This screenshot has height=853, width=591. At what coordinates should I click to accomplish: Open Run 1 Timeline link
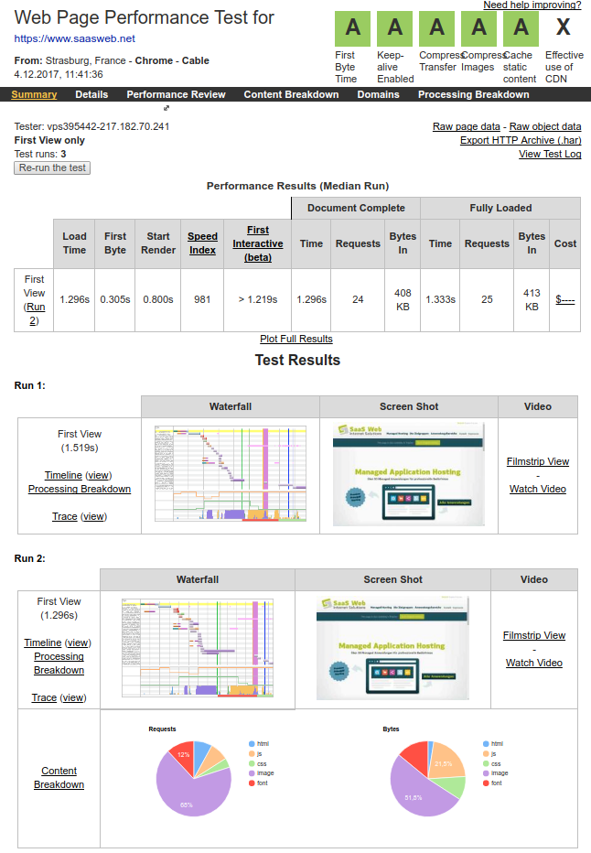tap(63, 475)
